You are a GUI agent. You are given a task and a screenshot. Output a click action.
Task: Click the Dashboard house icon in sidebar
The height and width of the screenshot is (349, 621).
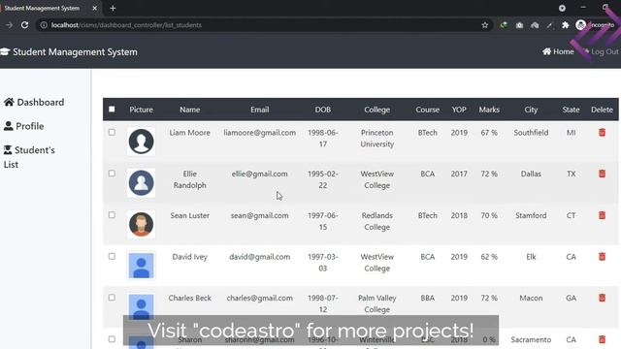[x=9, y=102]
